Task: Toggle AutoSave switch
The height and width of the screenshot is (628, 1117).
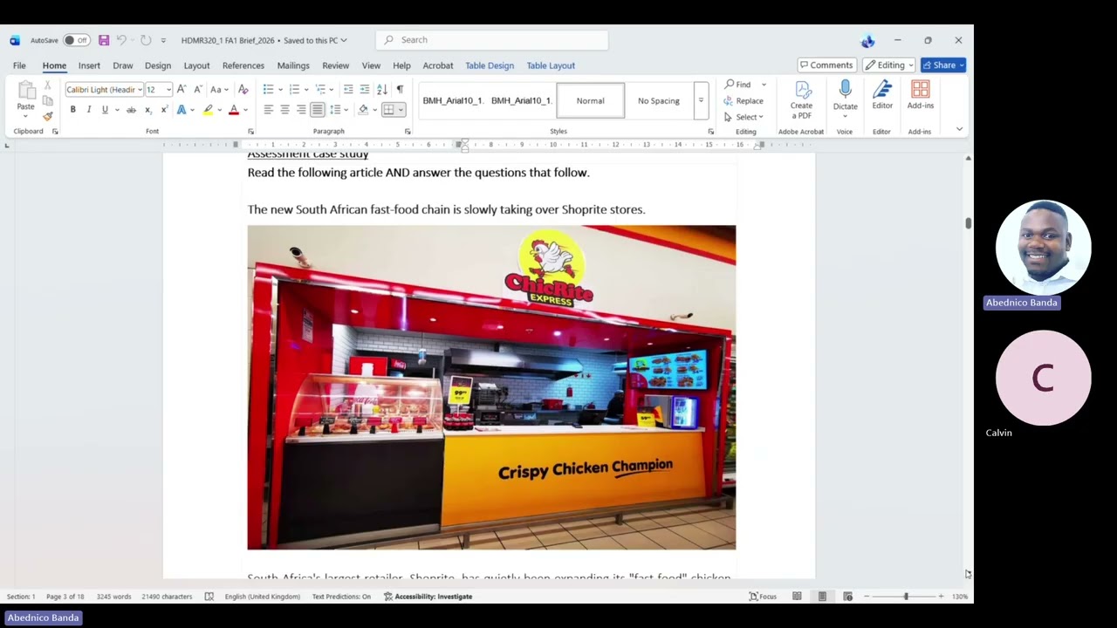Action: 76,40
